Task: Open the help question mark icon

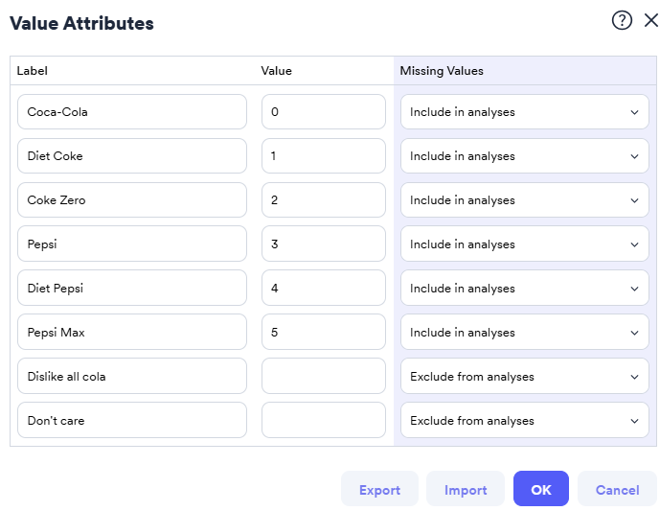Action: (622, 21)
